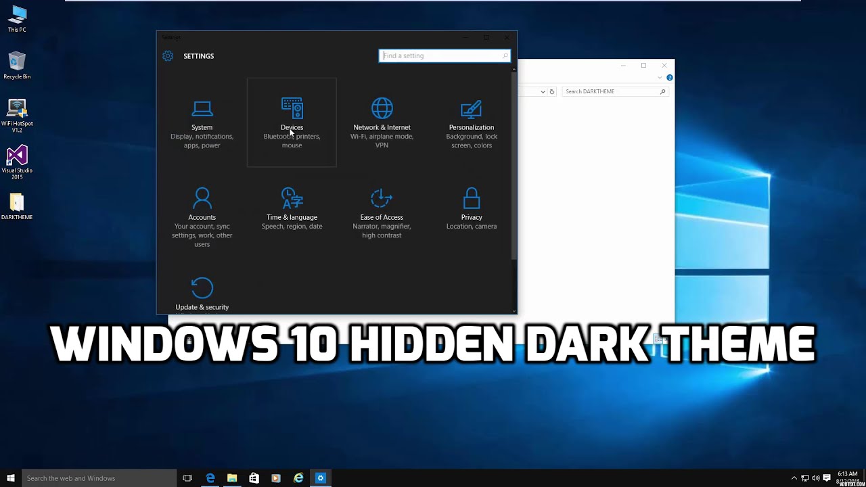Screen dimensions: 866x487
Task: Open the media player taskbar icon
Action: (x=276, y=478)
